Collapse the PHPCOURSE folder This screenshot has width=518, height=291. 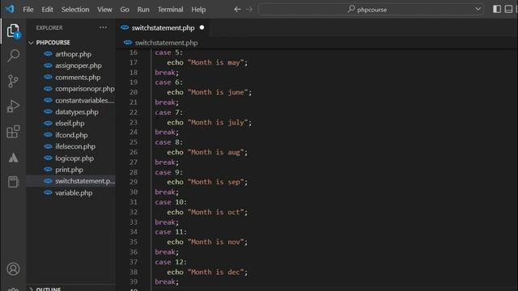click(x=31, y=43)
